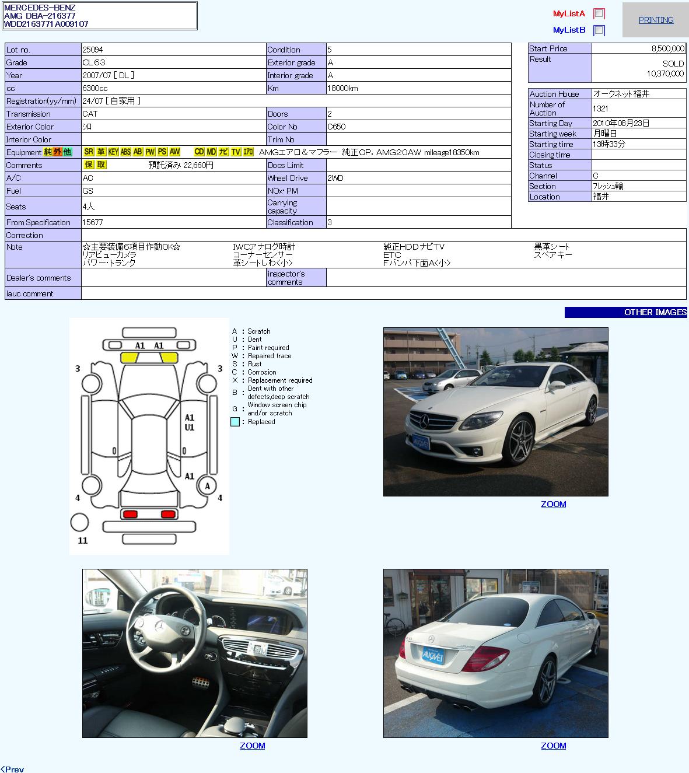Click the cyan Replaced legend swatch

click(x=235, y=422)
